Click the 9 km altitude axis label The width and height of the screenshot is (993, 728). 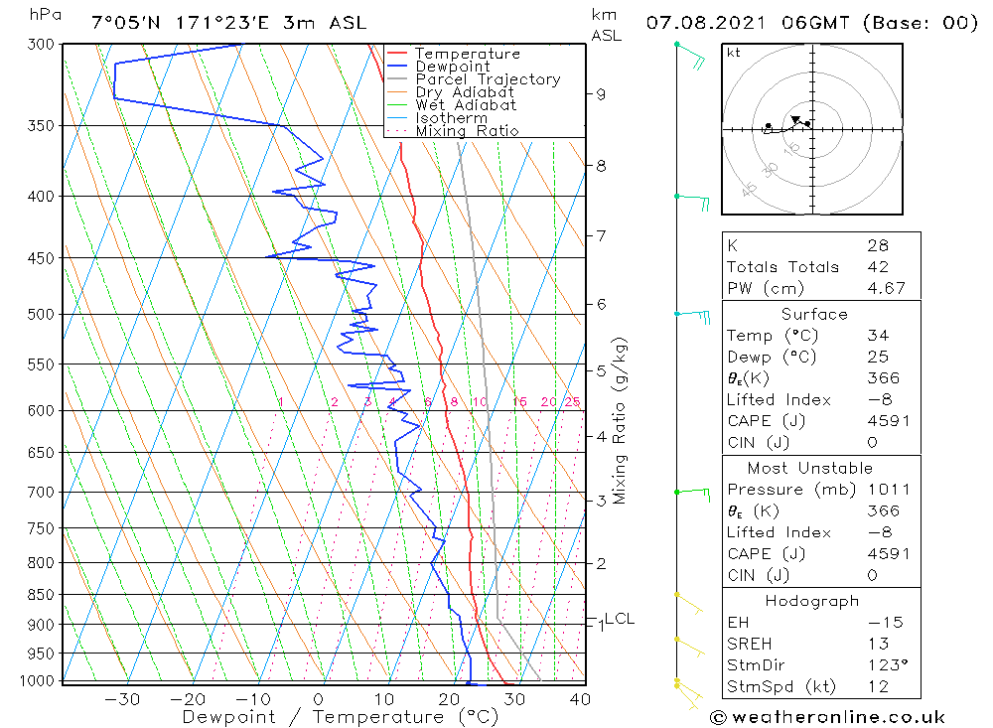click(601, 94)
